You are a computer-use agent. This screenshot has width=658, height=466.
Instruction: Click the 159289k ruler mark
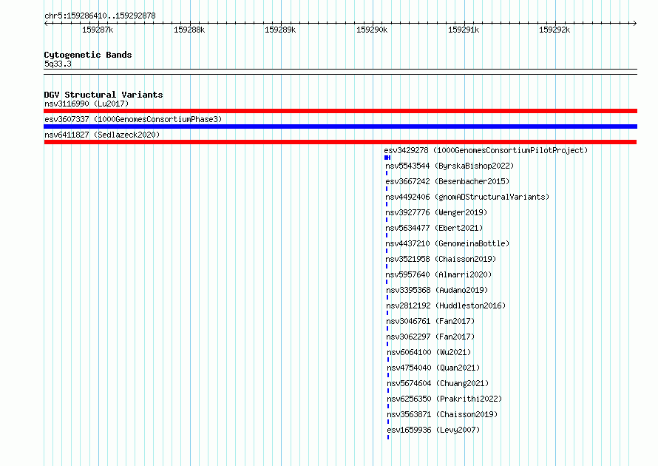280,30
